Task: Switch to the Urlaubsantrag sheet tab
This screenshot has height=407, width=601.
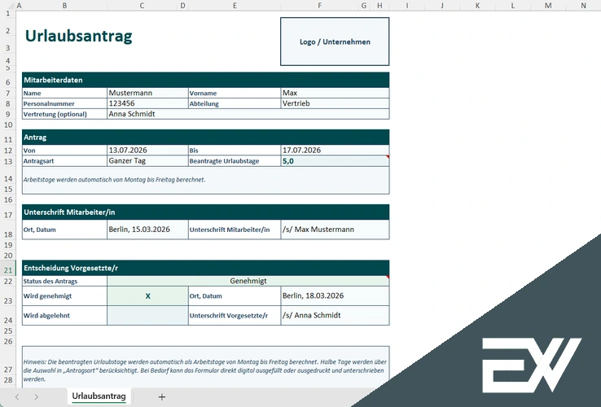Action: [x=99, y=396]
